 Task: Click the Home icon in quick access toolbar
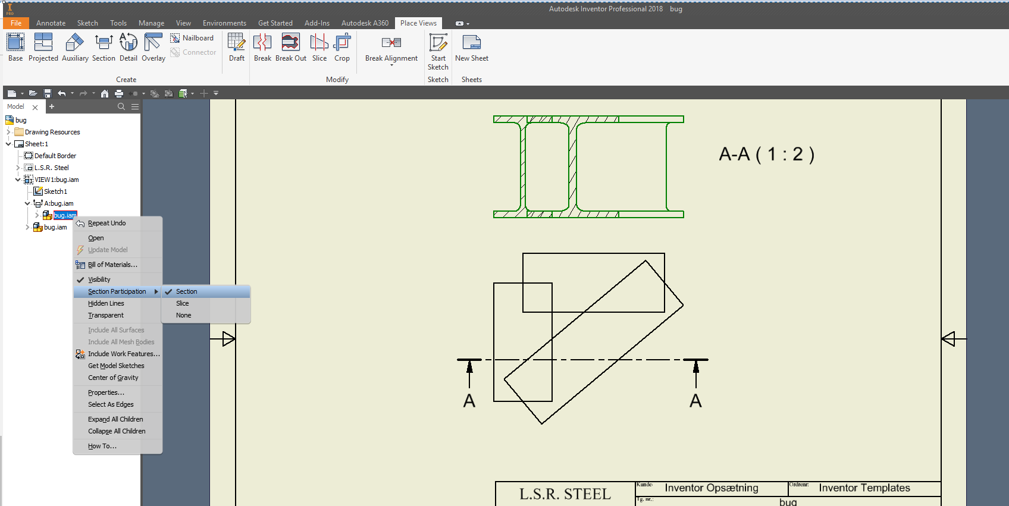click(x=105, y=93)
